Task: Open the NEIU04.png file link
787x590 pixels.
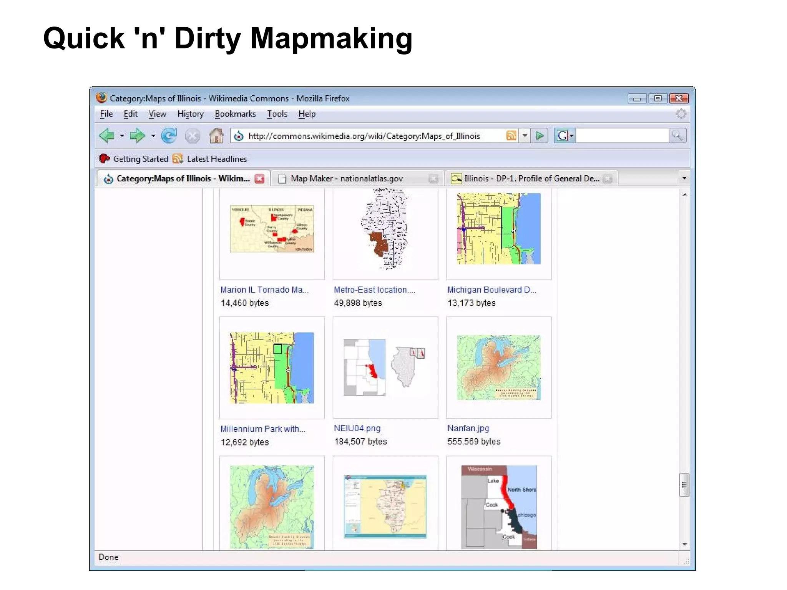Action: [357, 428]
